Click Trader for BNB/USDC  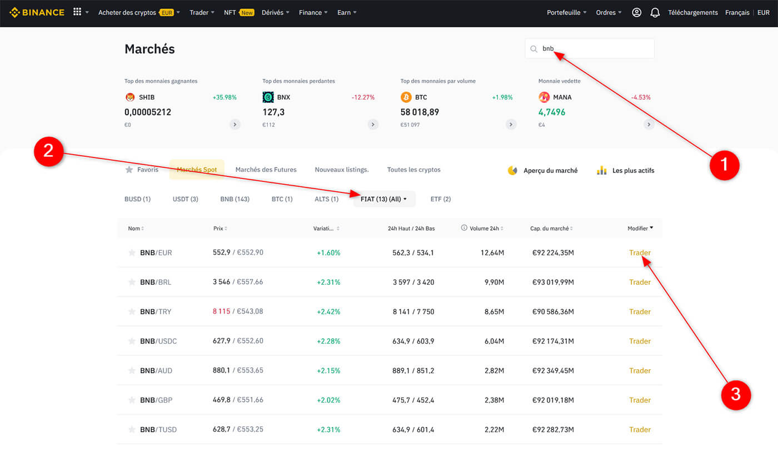click(640, 341)
